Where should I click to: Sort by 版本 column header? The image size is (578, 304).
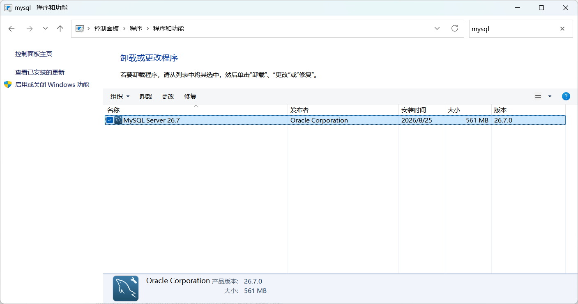(528, 110)
